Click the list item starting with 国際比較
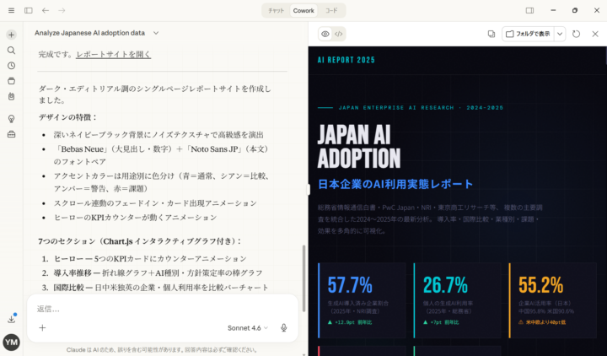The image size is (607, 356). [161, 288]
